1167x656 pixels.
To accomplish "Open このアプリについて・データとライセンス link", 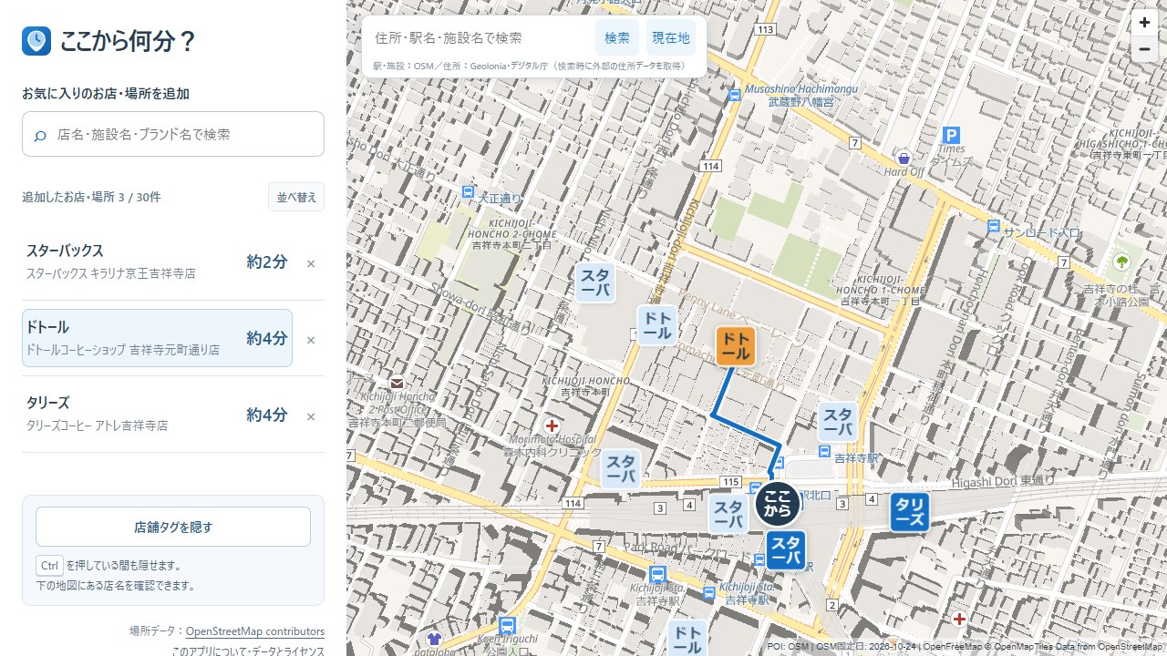I will pyautogui.click(x=248, y=651).
